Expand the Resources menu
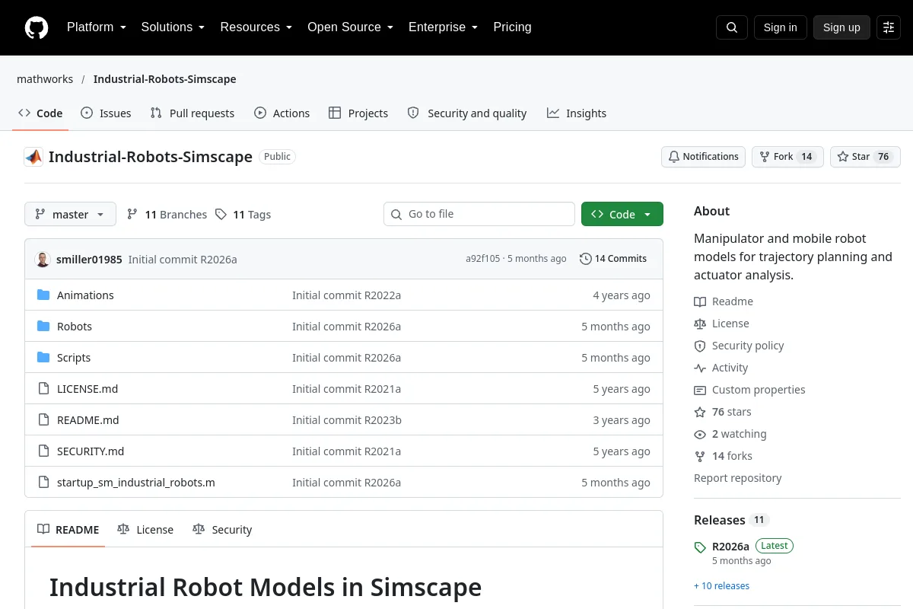913x609 pixels. [x=256, y=27]
